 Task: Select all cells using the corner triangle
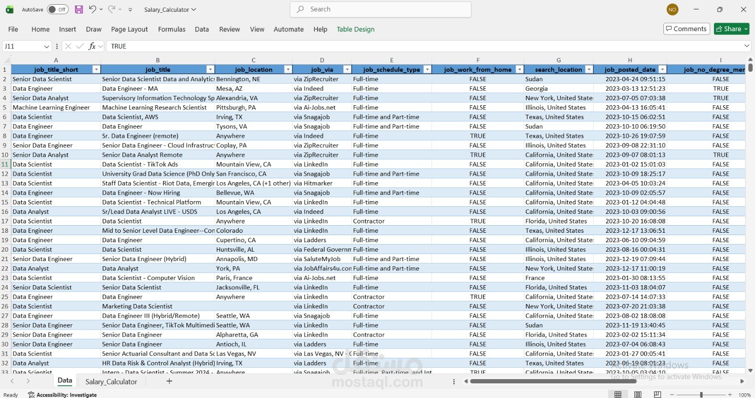pos(6,60)
